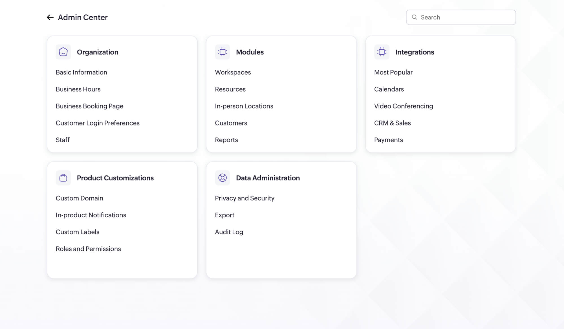Click the Product Customizations bag icon
Screen dimensions: 564x329
click(x=63, y=178)
